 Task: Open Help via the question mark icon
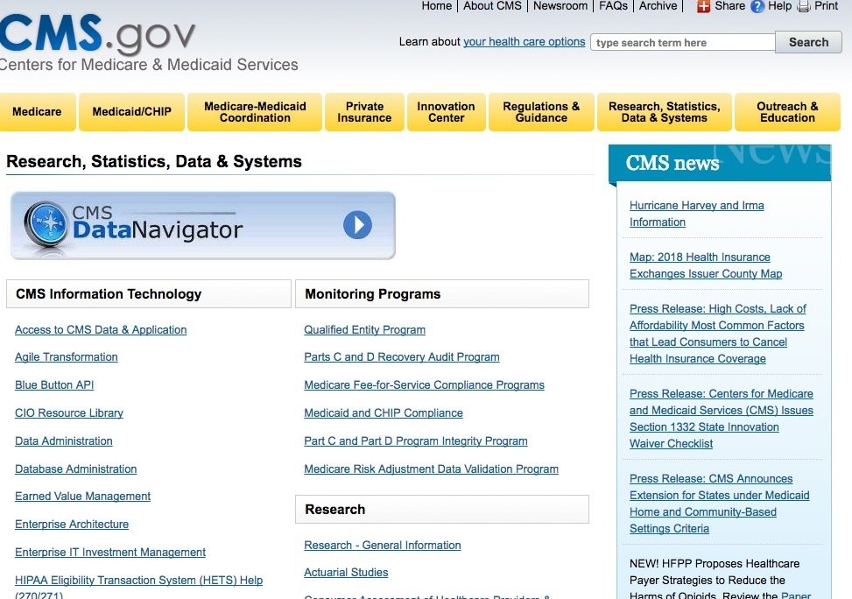click(757, 6)
